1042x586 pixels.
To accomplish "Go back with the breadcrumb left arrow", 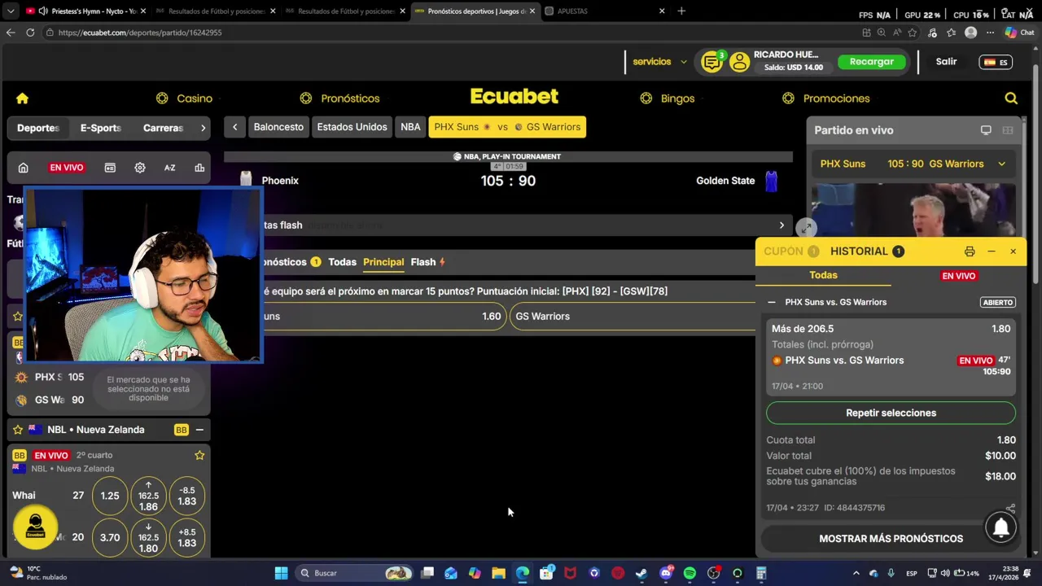I will click(x=234, y=127).
